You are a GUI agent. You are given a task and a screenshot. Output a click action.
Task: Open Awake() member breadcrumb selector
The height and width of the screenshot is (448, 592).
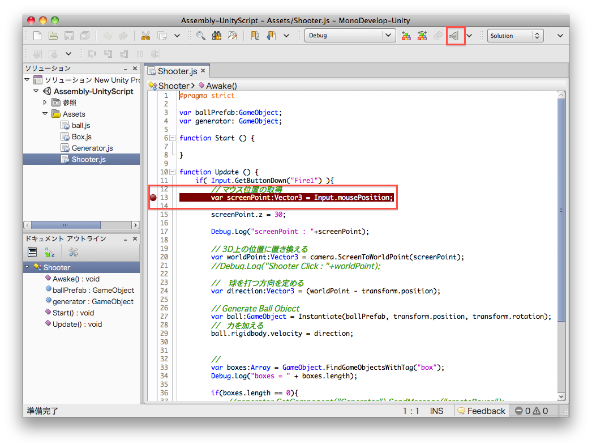(218, 86)
